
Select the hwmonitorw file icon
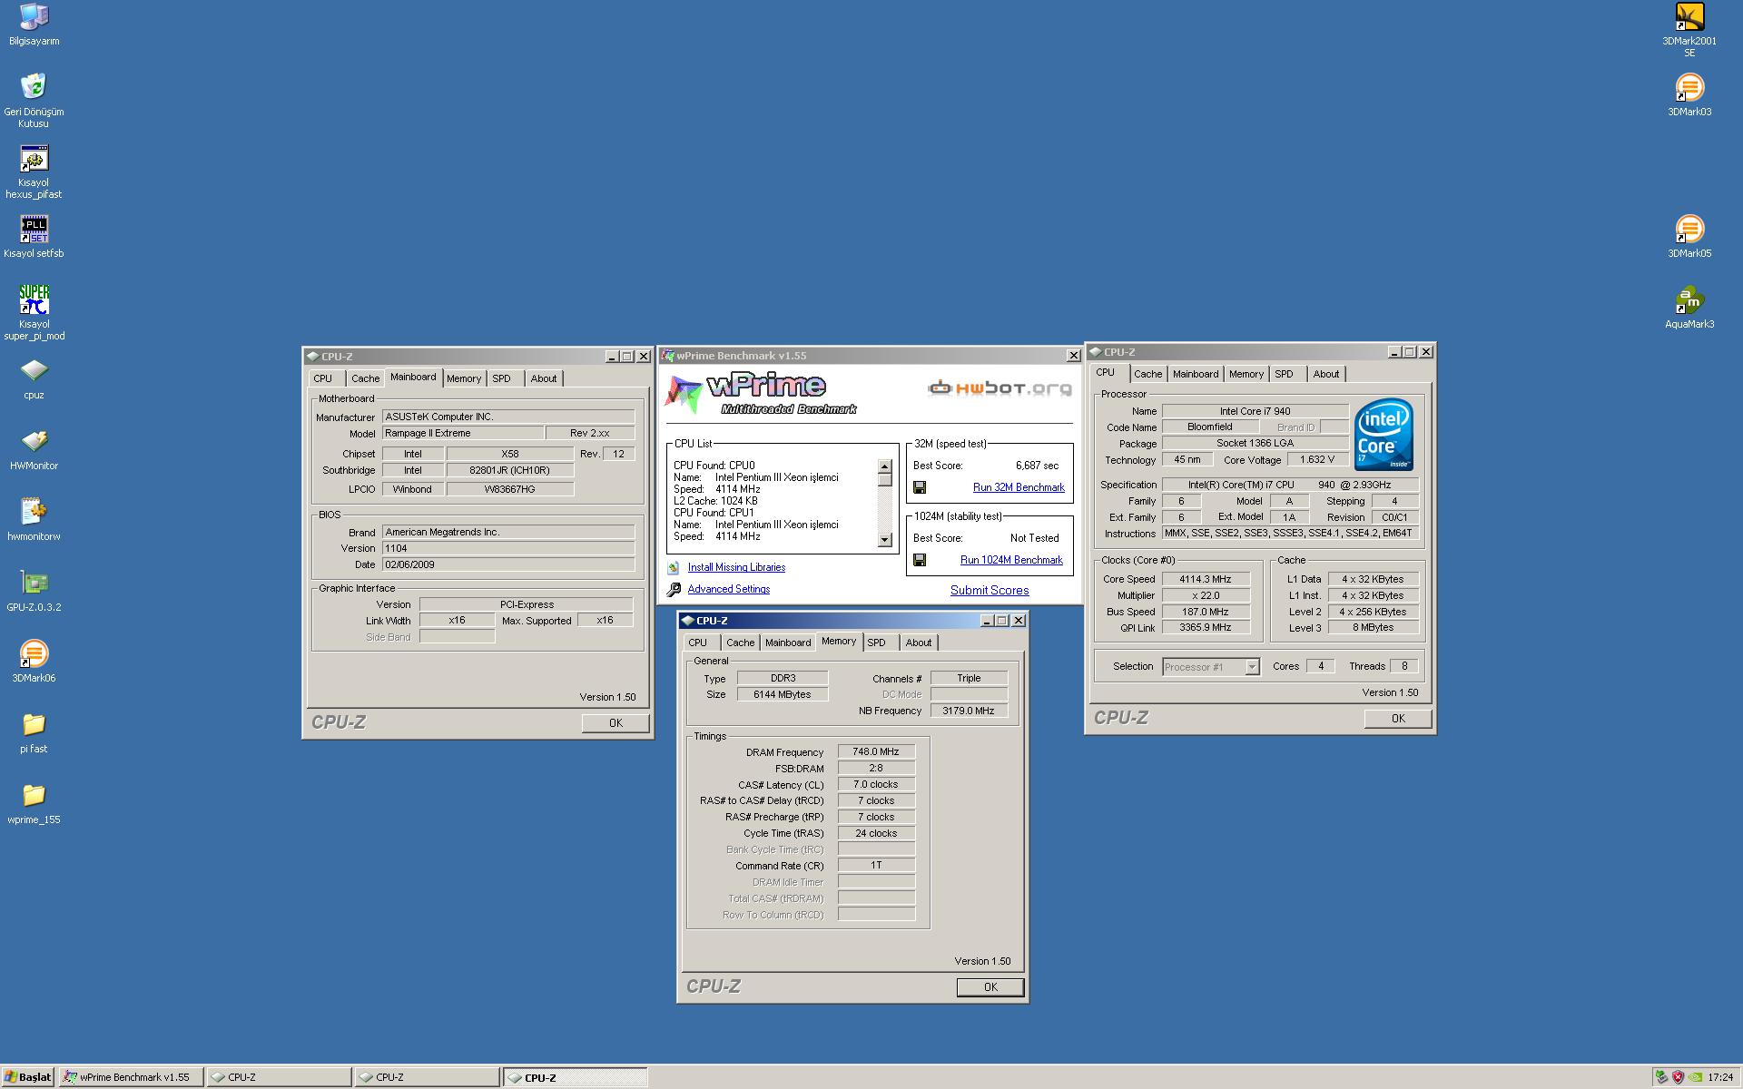[x=34, y=512]
